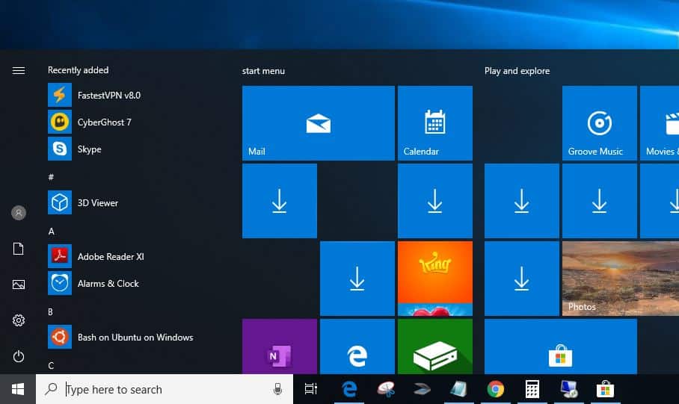The height and width of the screenshot is (404, 679).
Task: Open the Microsoft Store tile
Action: point(560,346)
